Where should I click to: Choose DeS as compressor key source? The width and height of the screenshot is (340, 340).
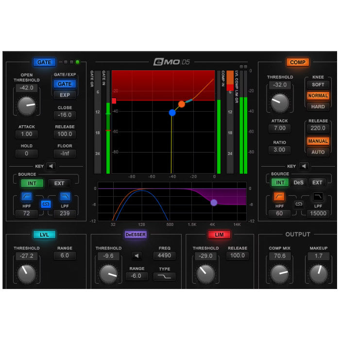click(298, 183)
